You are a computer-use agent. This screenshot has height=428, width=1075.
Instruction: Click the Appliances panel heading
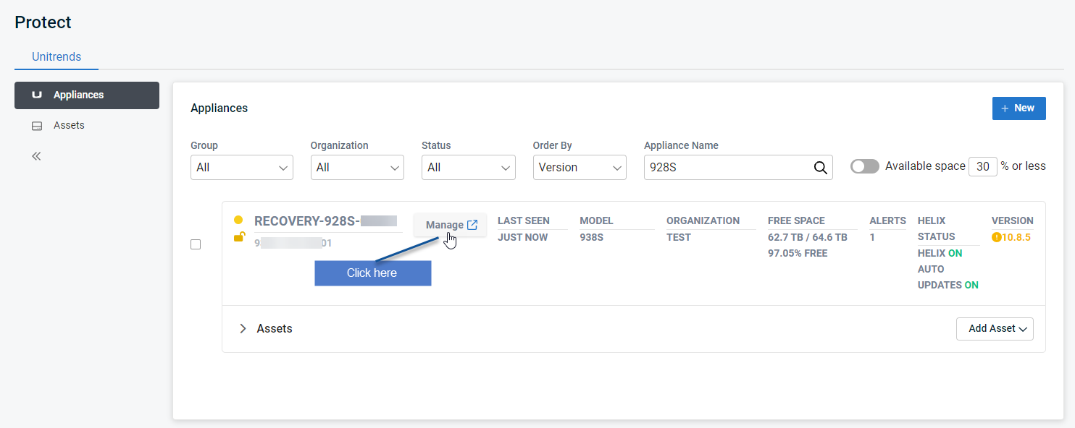219,108
